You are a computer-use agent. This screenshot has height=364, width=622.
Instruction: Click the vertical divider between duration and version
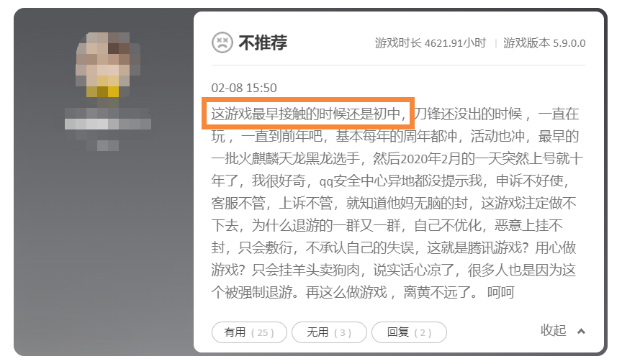coord(495,43)
